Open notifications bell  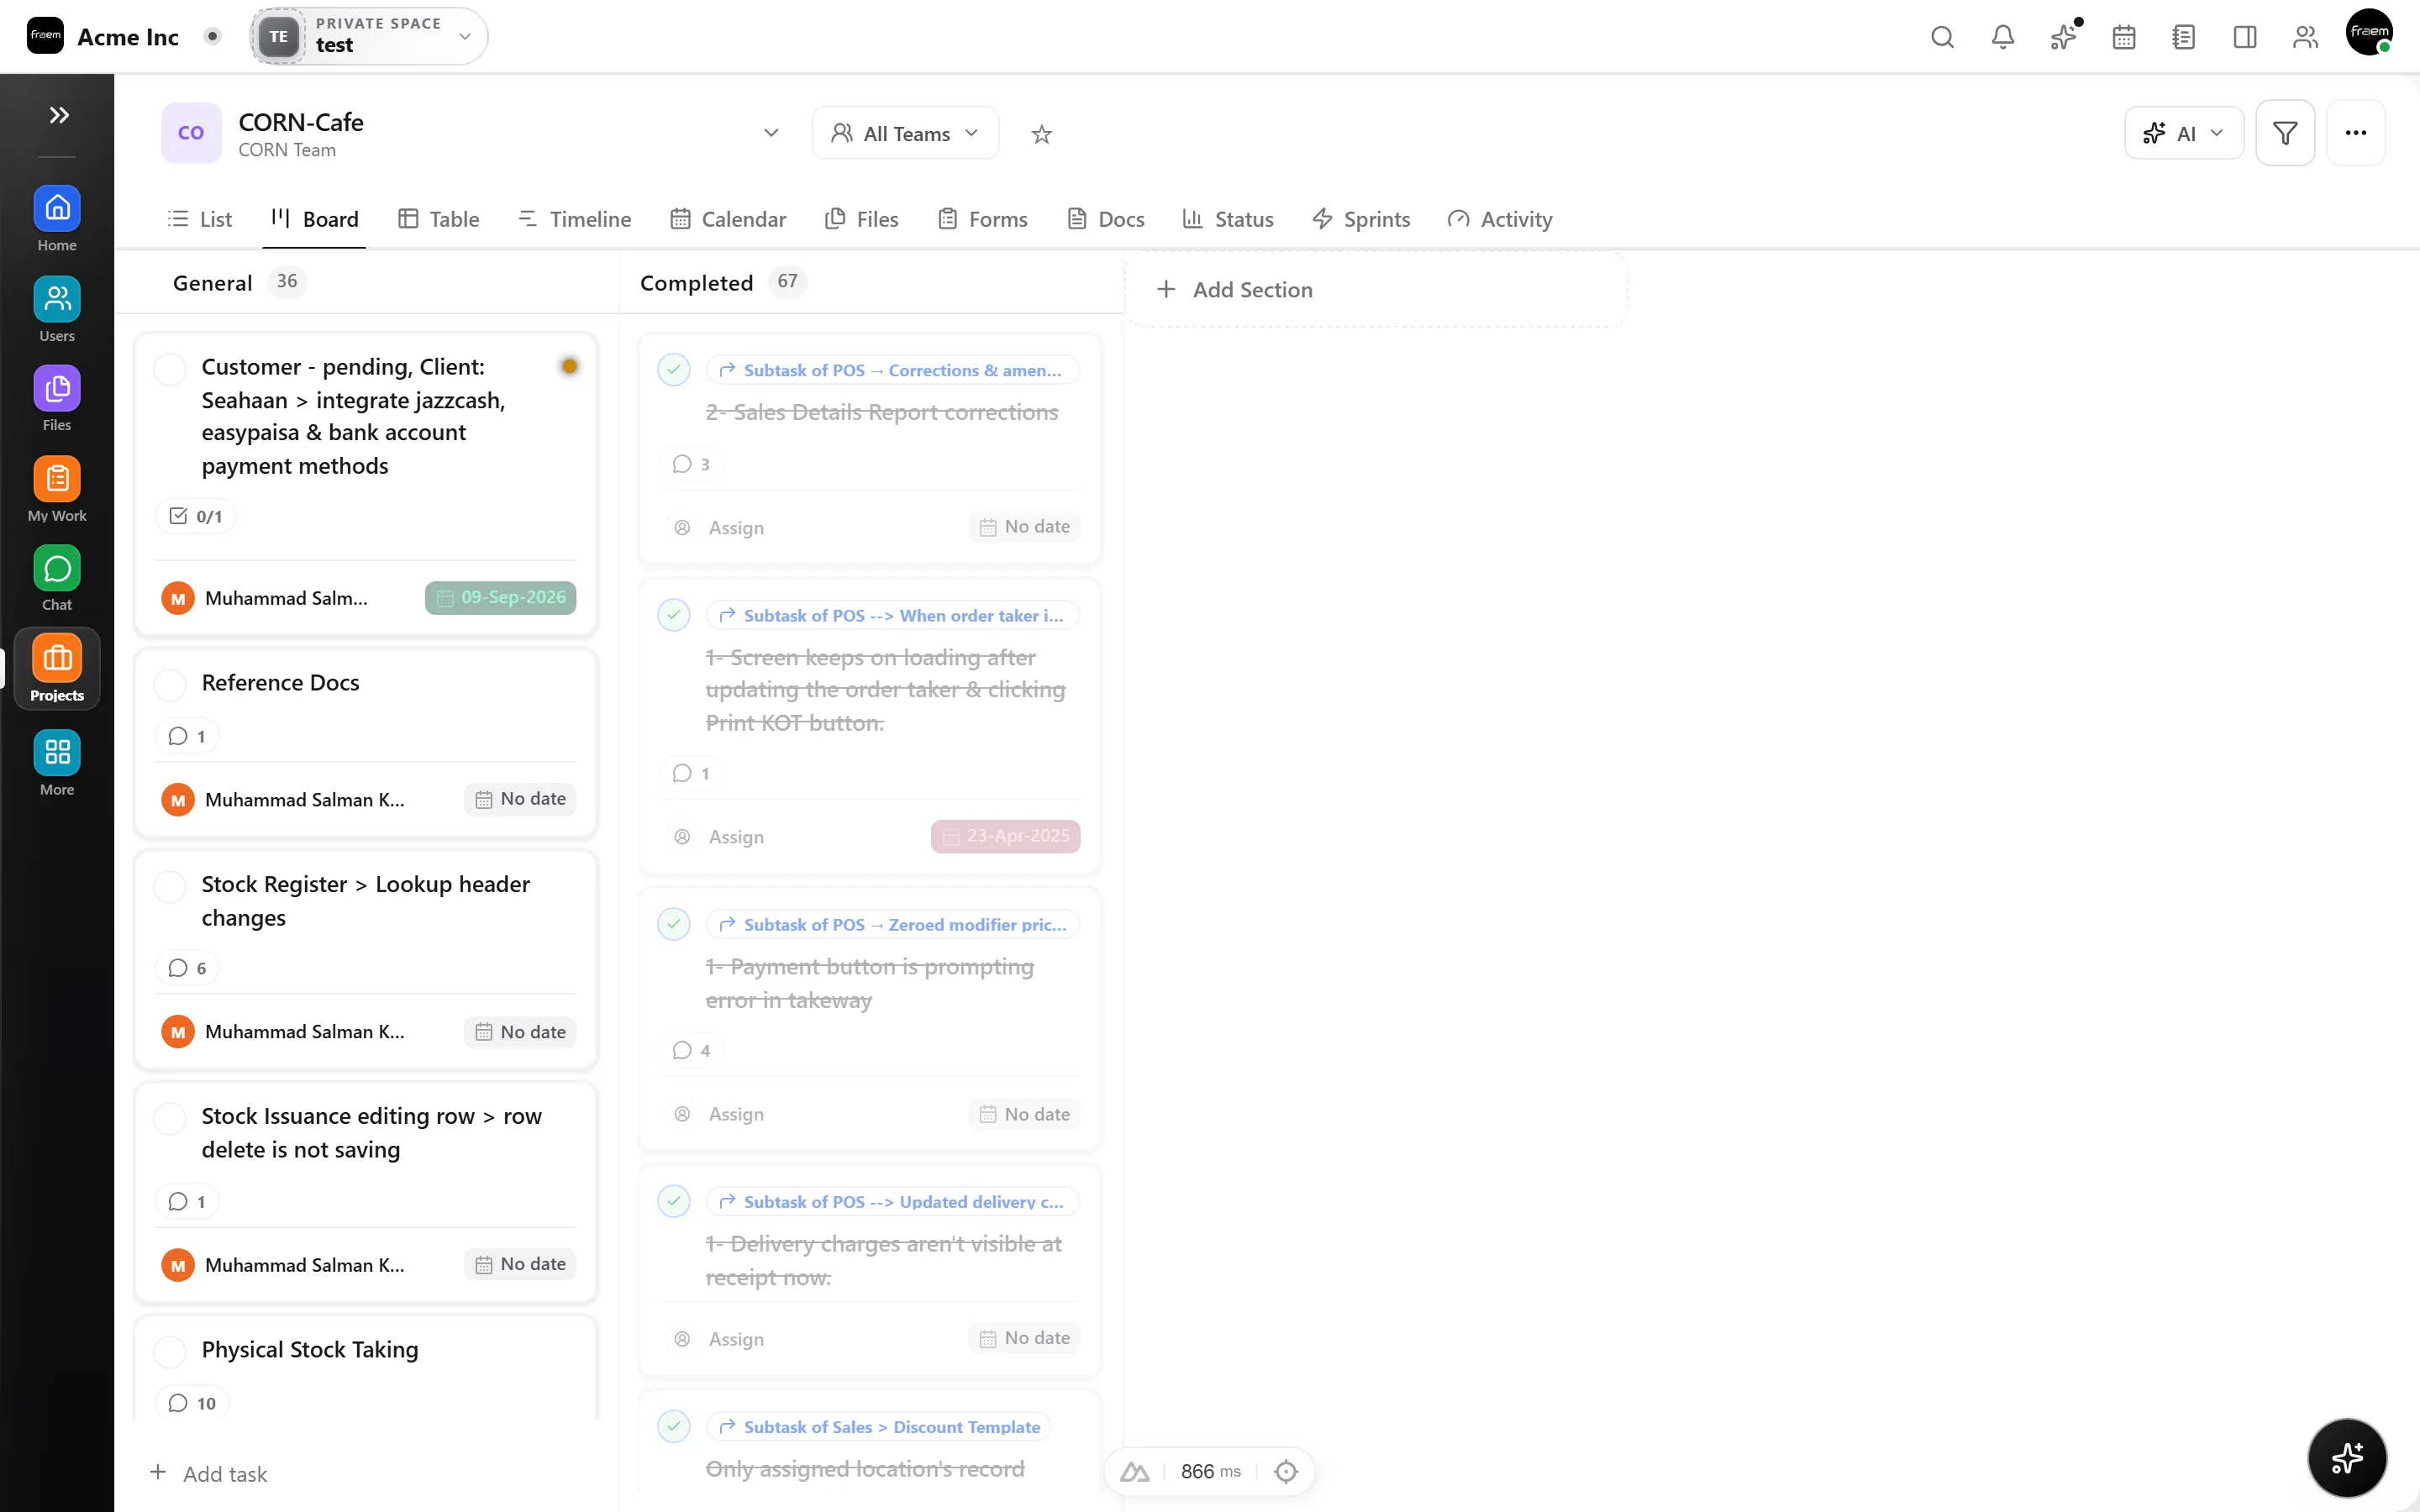coord(2002,37)
